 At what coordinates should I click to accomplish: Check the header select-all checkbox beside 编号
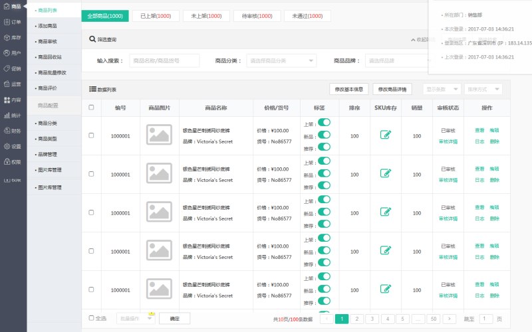[x=91, y=108]
